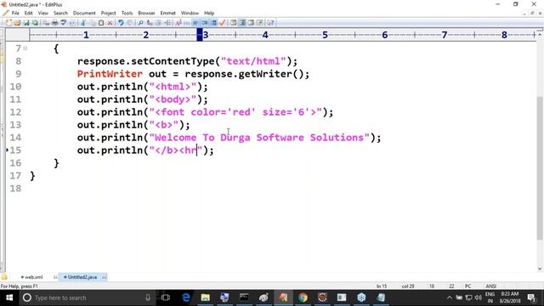Open the View menu
Viewport: 544px width, 306px height.
point(43,13)
